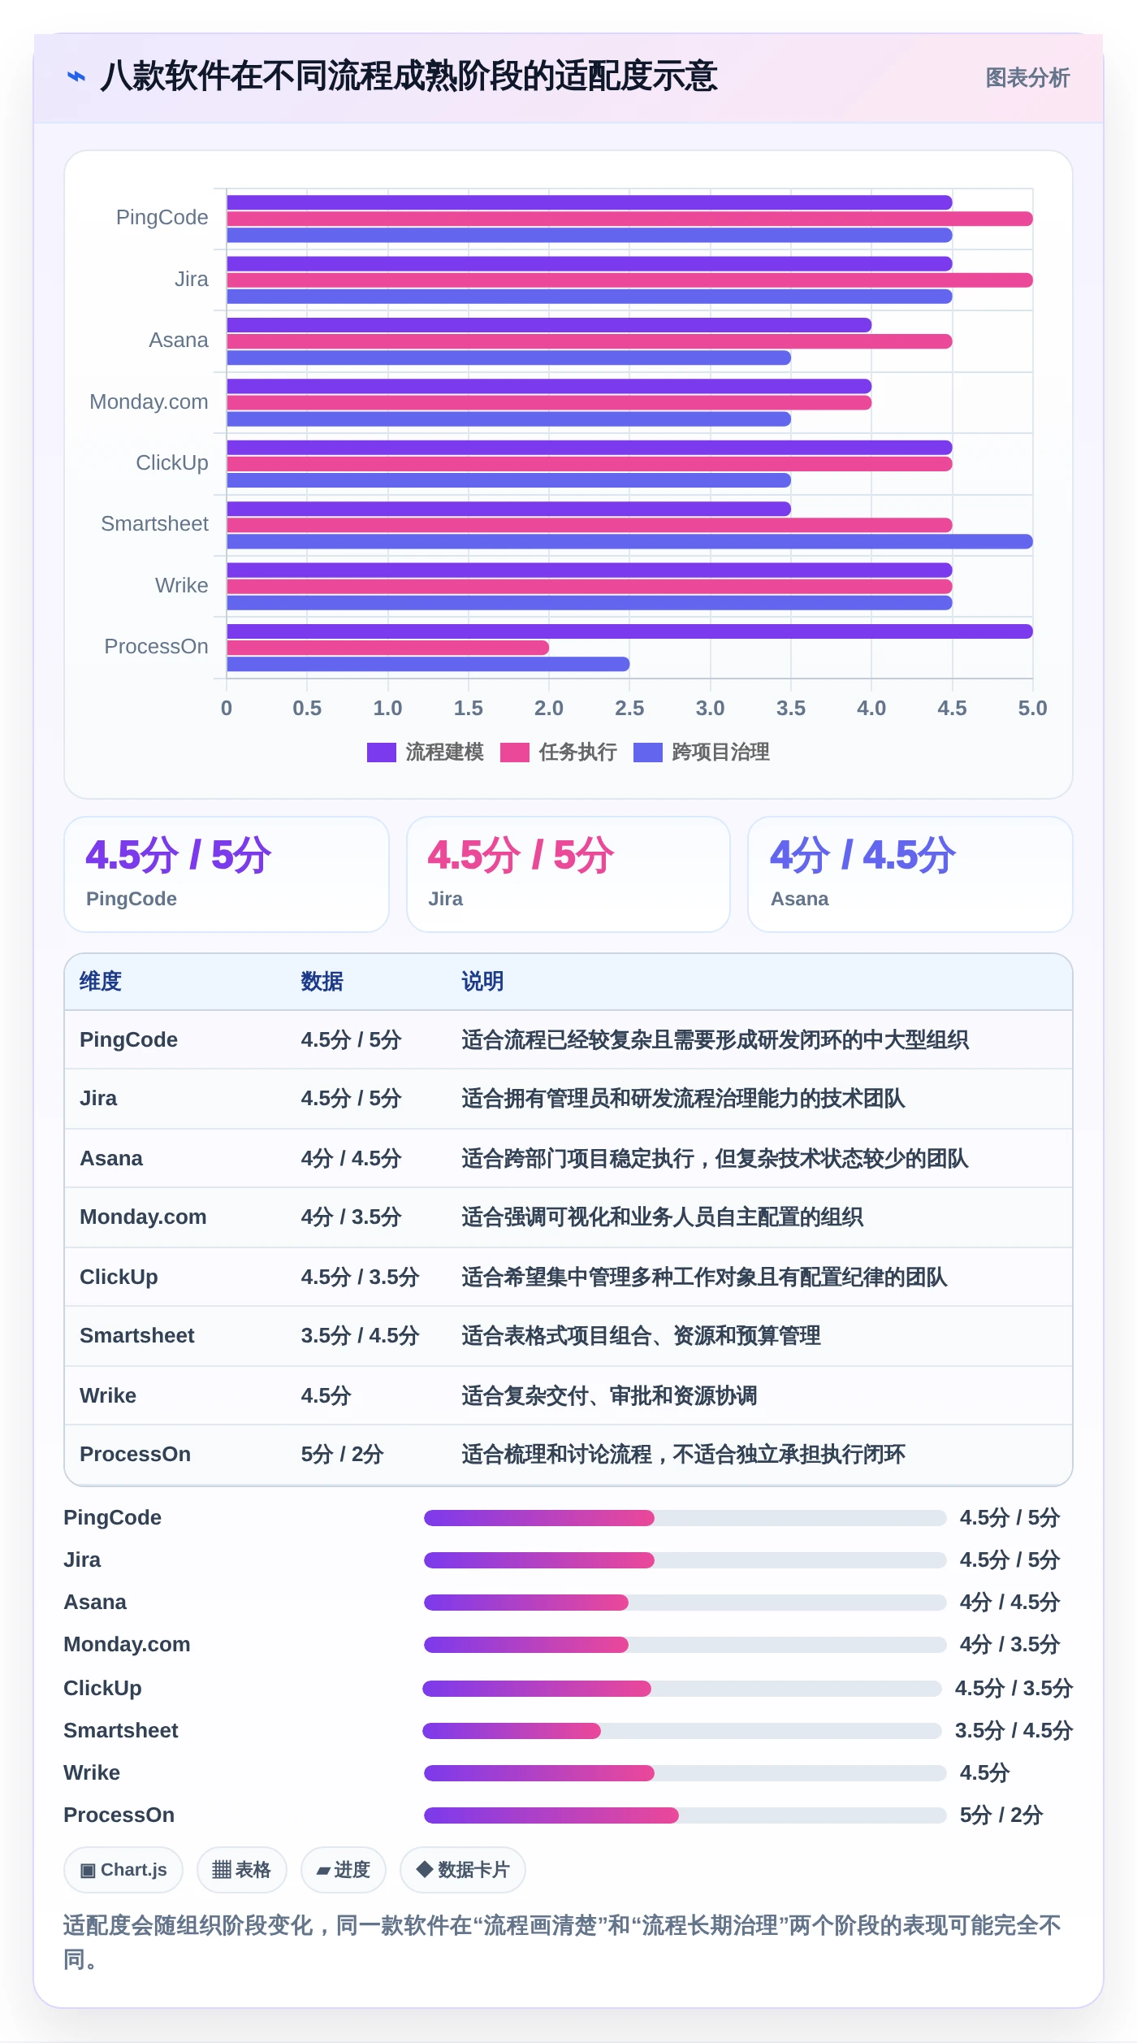1137x2043 pixels.
Task: Click the 数据 table column header
Action: [322, 982]
